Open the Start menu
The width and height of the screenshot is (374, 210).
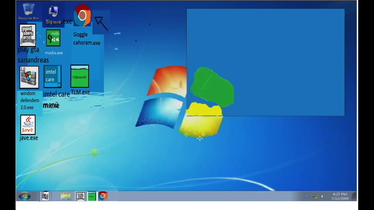tap(24, 196)
